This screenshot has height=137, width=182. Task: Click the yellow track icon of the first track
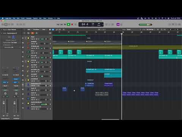pos(28,38)
